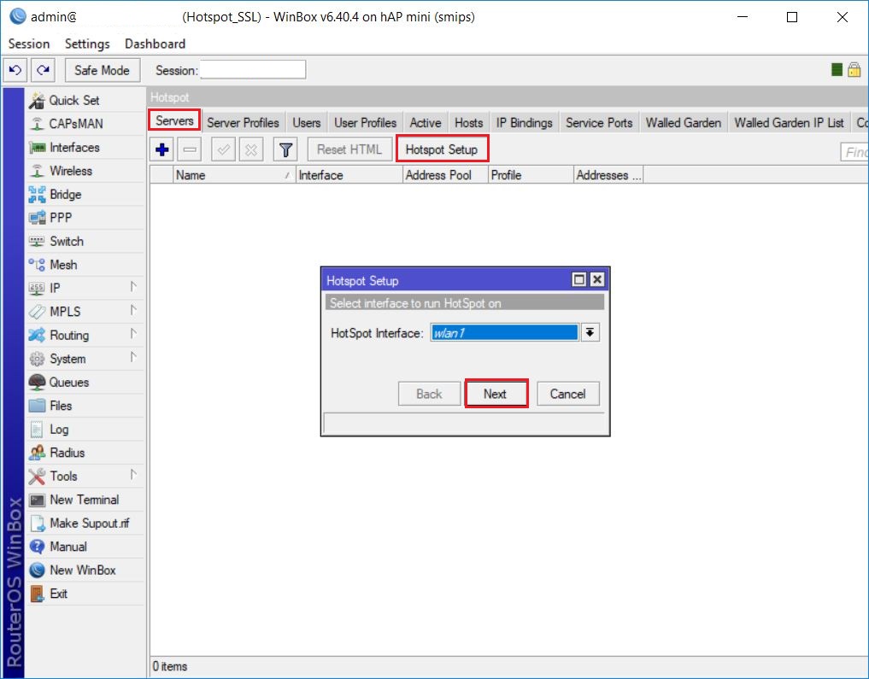Screen dimensions: 869x679
Task: Switch to the Hosts tab
Action: coord(469,123)
